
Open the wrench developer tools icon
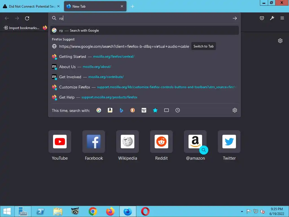coord(272,18)
